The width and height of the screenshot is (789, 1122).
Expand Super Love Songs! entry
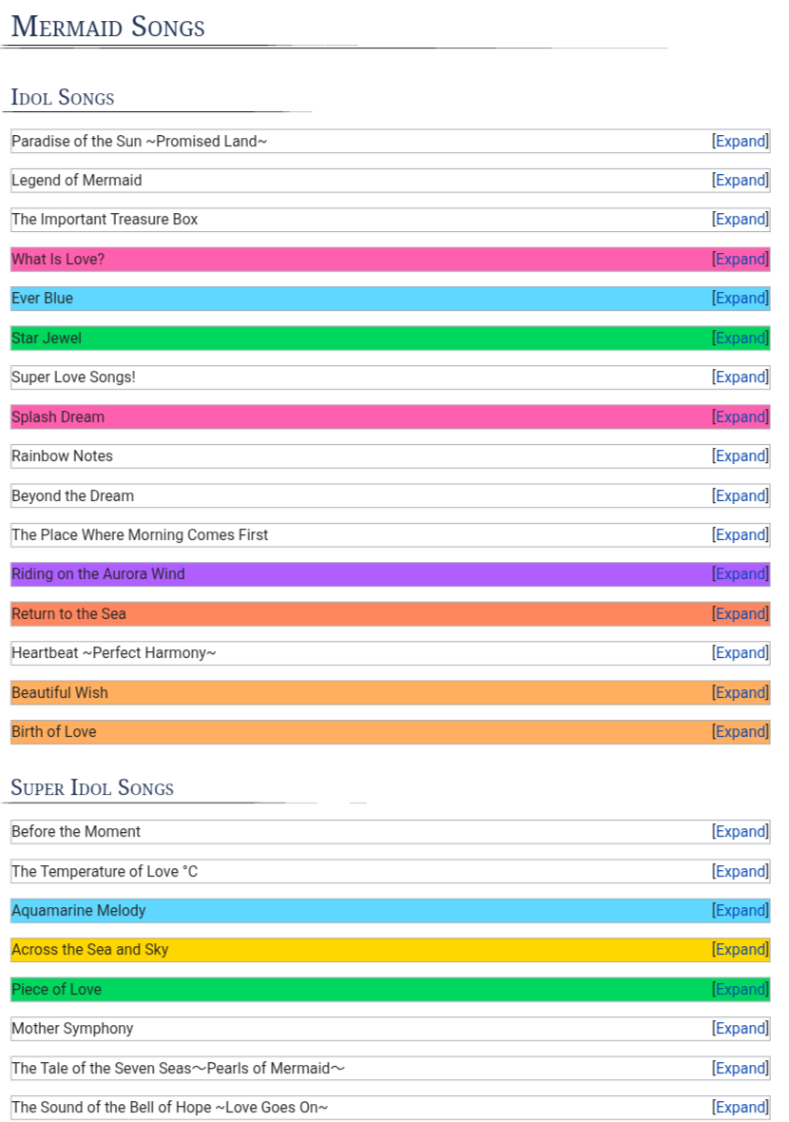[741, 377]
